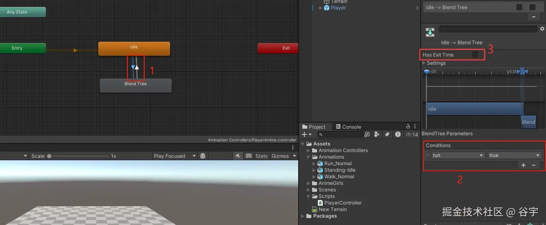Toggle hidden packages eye icon showing 14
Viewport: 546px width, 225px height.
(x=412, y=134)
